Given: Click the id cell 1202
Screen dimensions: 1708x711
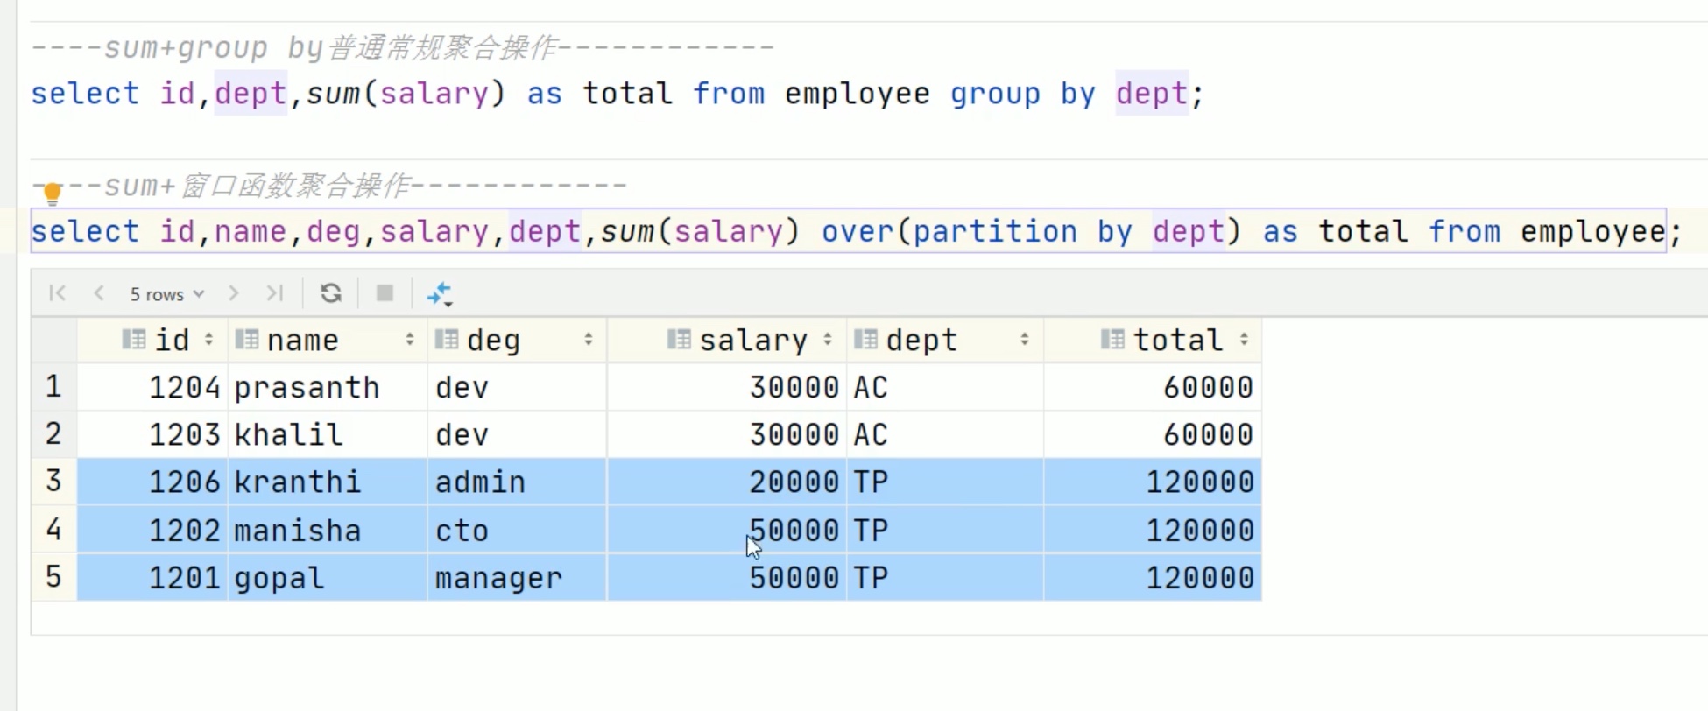Looking at the screenshot, I should (x=152, y=530).
